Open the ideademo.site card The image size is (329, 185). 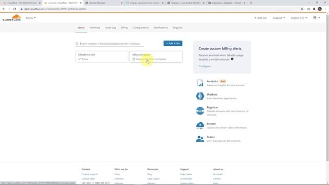pos(102,57)
